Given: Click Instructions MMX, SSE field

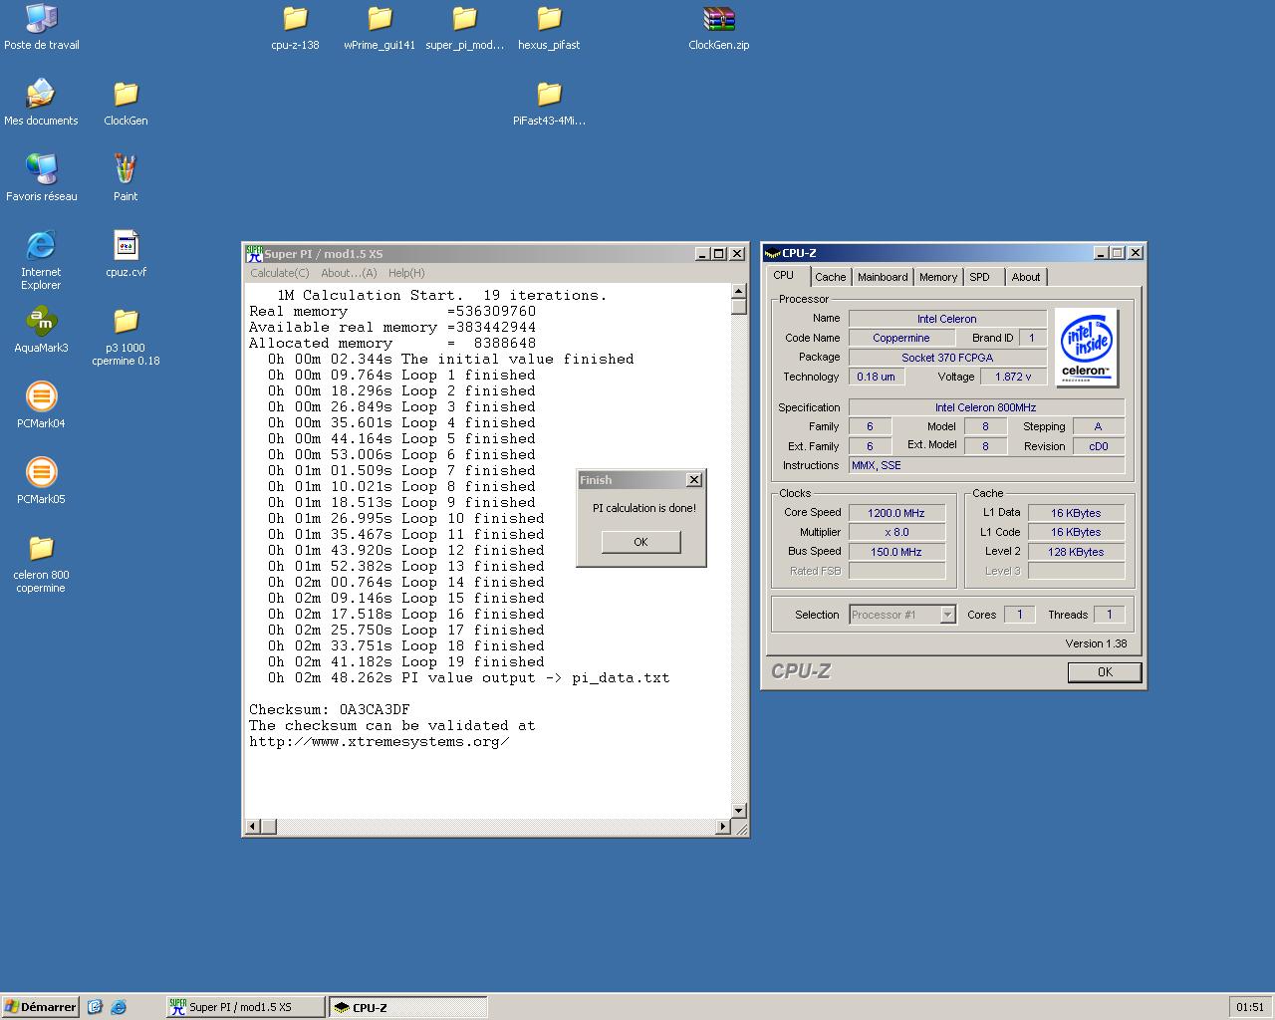Looking at the screenshot, I should pyautogui.click(x=986, y=465).
